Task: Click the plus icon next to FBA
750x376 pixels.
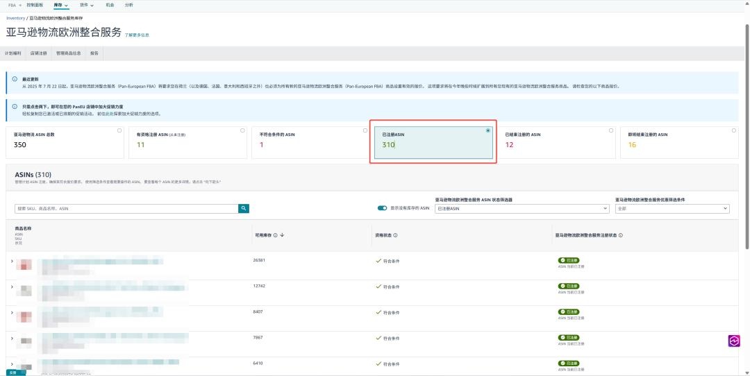Action: point(21,5)
